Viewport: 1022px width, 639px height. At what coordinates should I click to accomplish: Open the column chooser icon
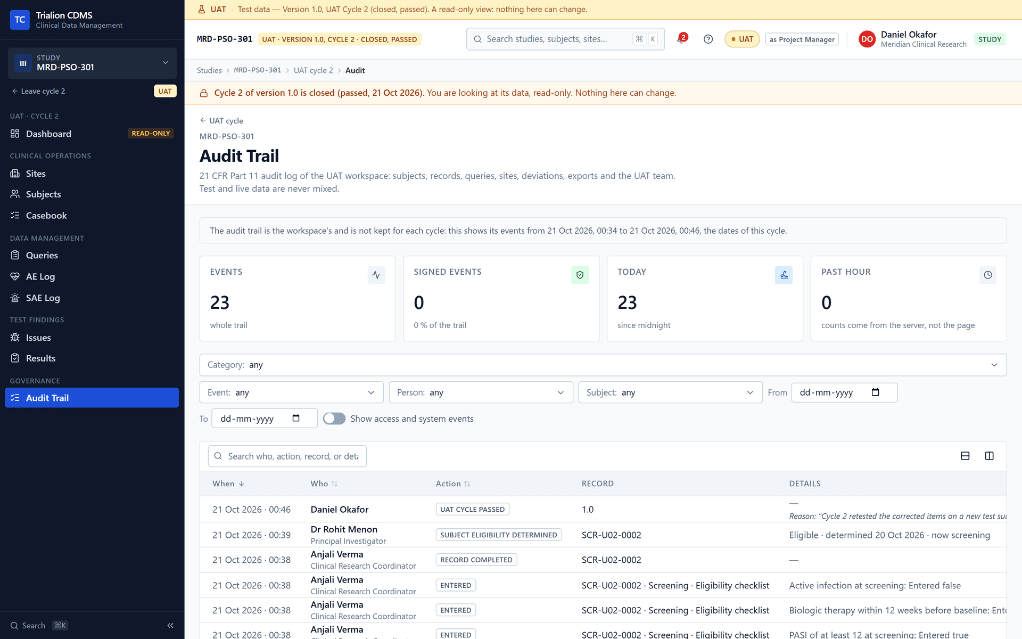point(990,456)
